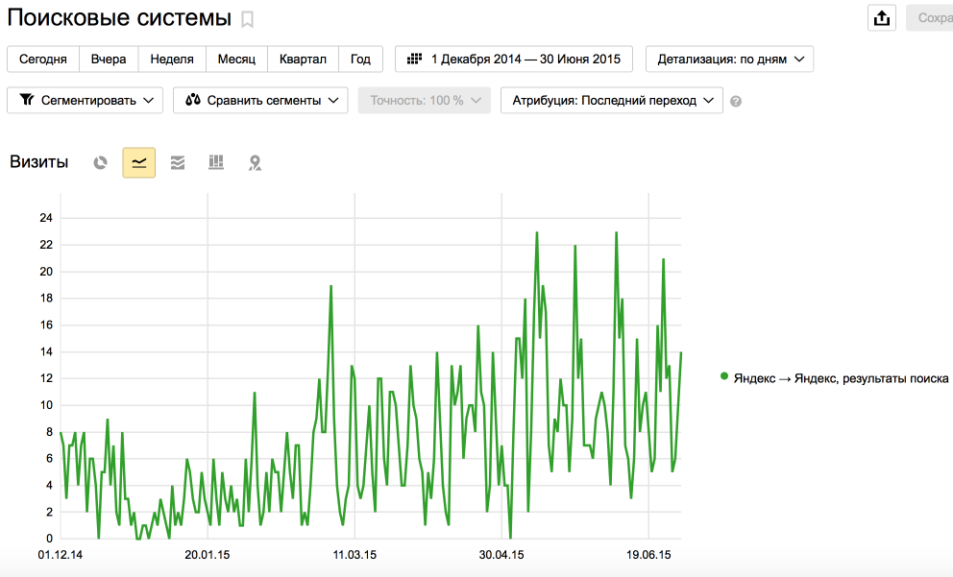
Task: Select the stacked area chart icon
Action: pyautogui.click(x=177, y=163)
